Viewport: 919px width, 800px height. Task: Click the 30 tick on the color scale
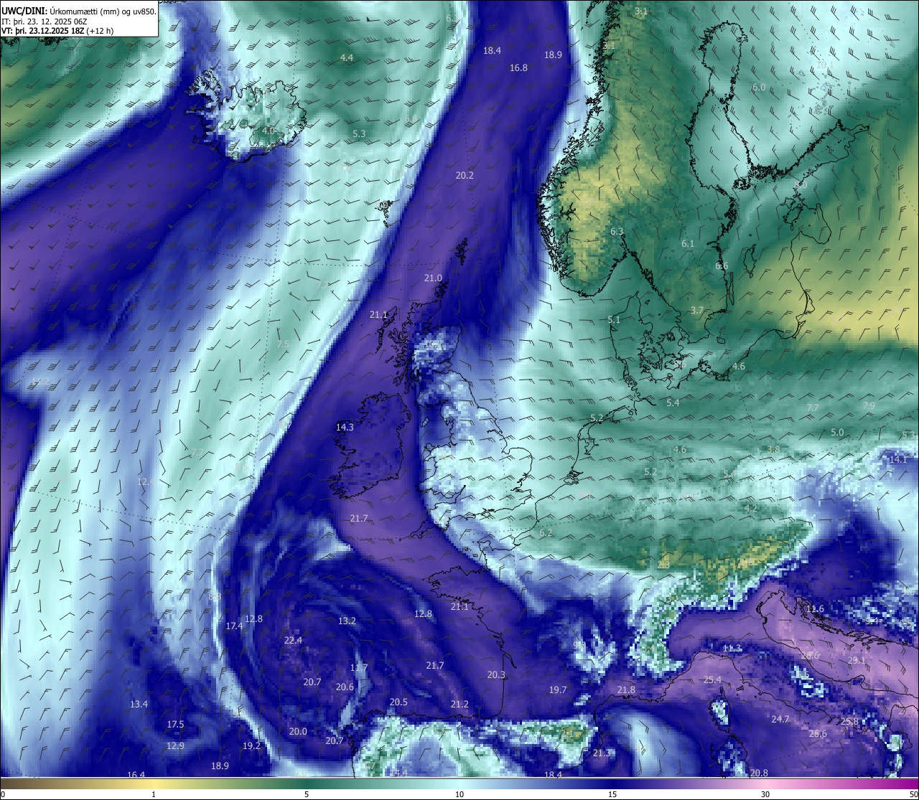pyautogui.click(x=765, y=794)
